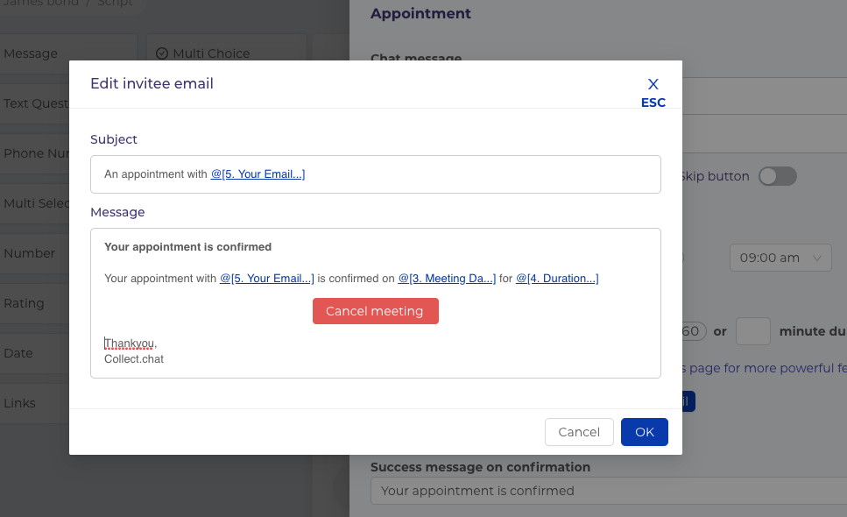Click Cancel in the dialog footer
Image resolution: width=847 pixels, height=517 pixels.
[579, 432]
